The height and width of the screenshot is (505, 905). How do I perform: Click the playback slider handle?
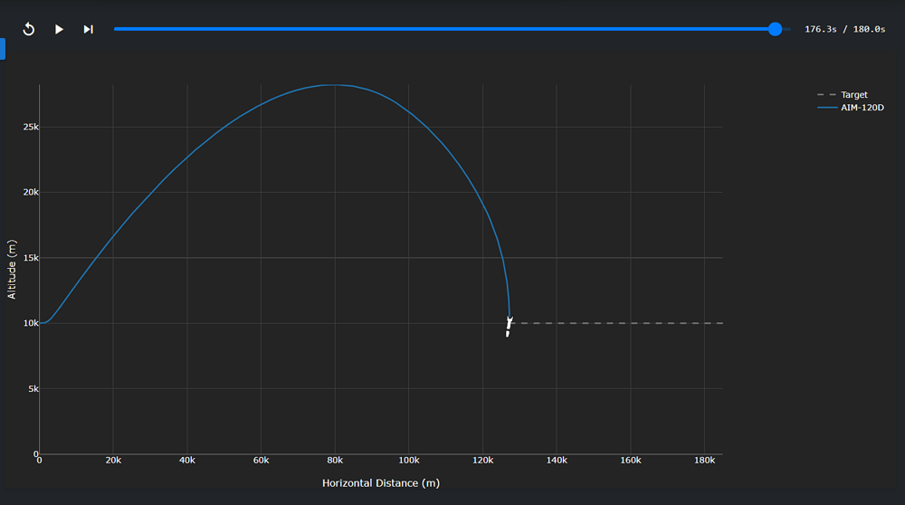click(775, 29)
